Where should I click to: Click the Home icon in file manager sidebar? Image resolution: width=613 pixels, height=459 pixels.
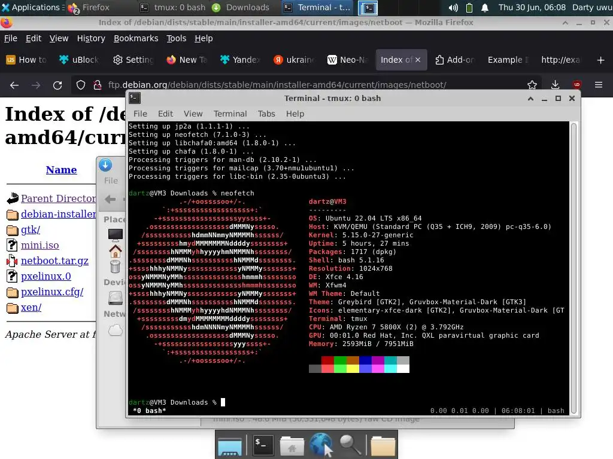(x=116, y=251)
